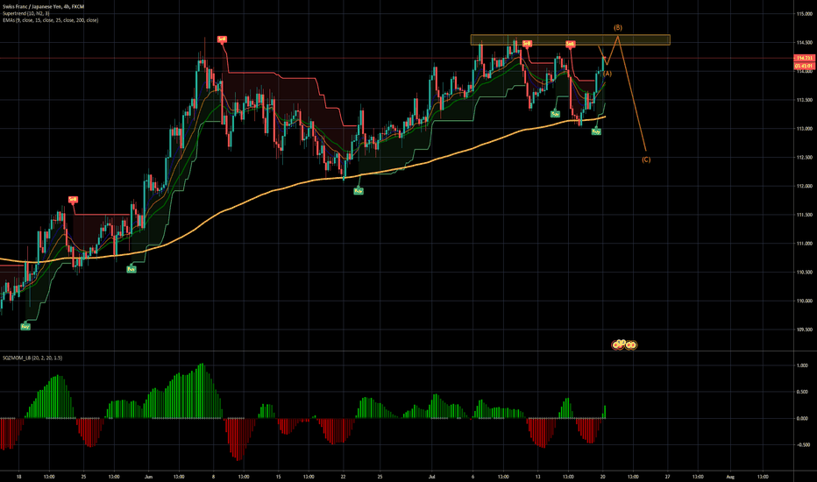Click the 114.500 price axis label
Screen dimensions: 817x482
(x=805, y=43)
